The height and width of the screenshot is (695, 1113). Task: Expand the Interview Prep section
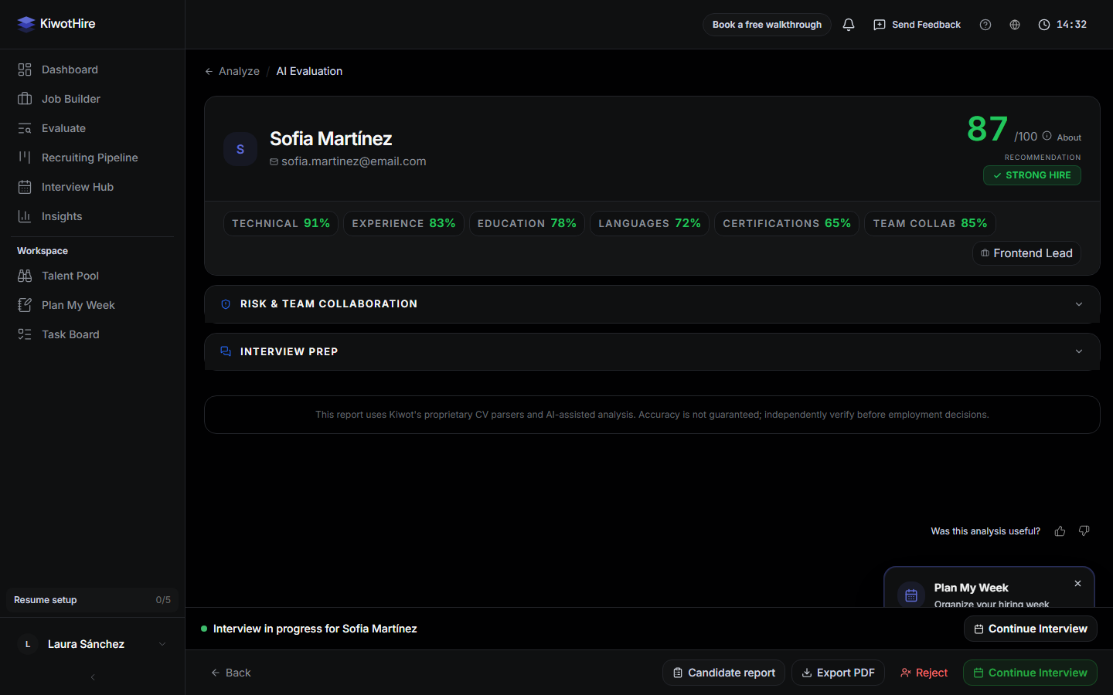click(x=652, y=351)
